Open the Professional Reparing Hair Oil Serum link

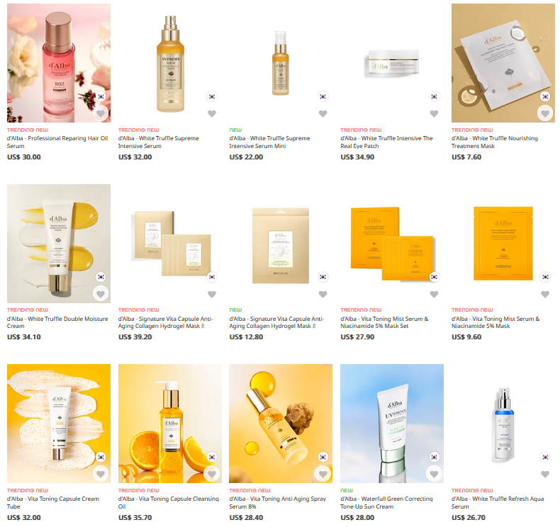57,142
